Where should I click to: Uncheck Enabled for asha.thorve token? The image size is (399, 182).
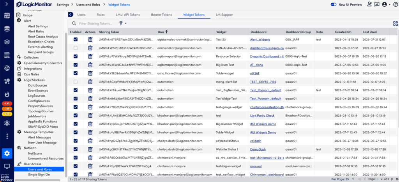(x=76, y=73)
